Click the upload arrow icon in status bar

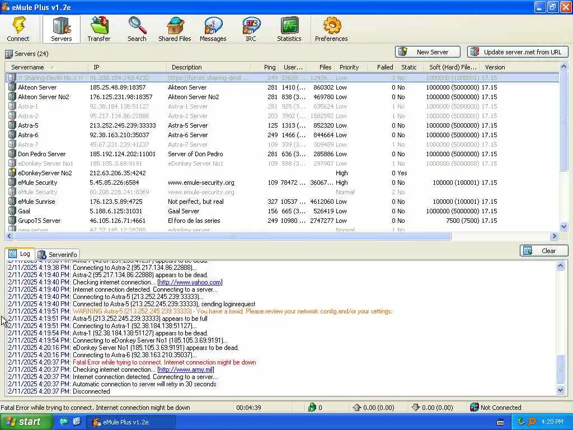coord(356,408)
